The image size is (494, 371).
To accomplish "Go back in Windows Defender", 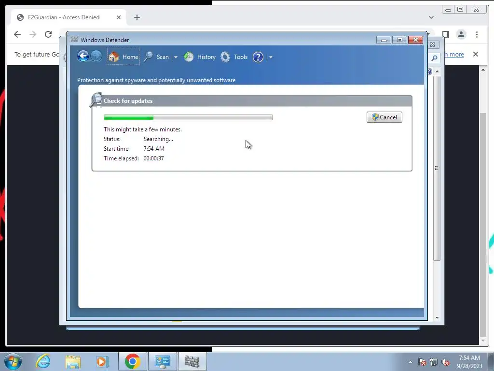I will click(83, 57).
